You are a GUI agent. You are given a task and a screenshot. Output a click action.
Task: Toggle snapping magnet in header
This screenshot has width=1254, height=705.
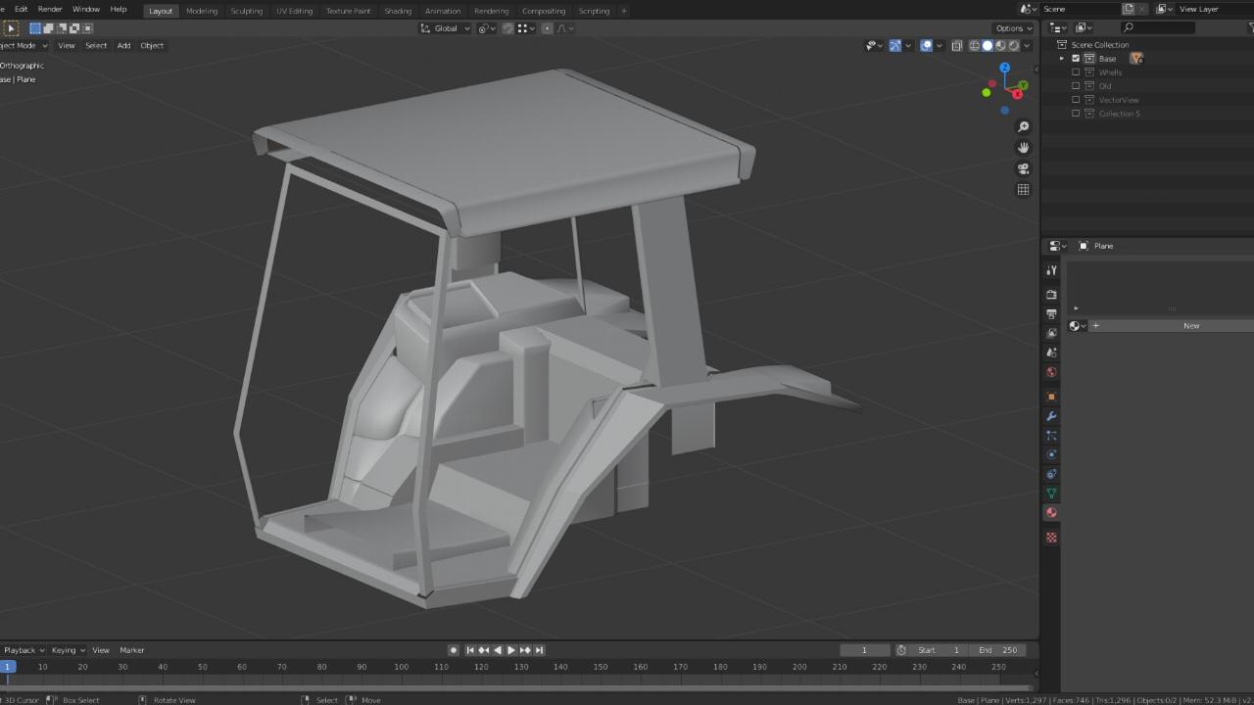coord(507,28)
